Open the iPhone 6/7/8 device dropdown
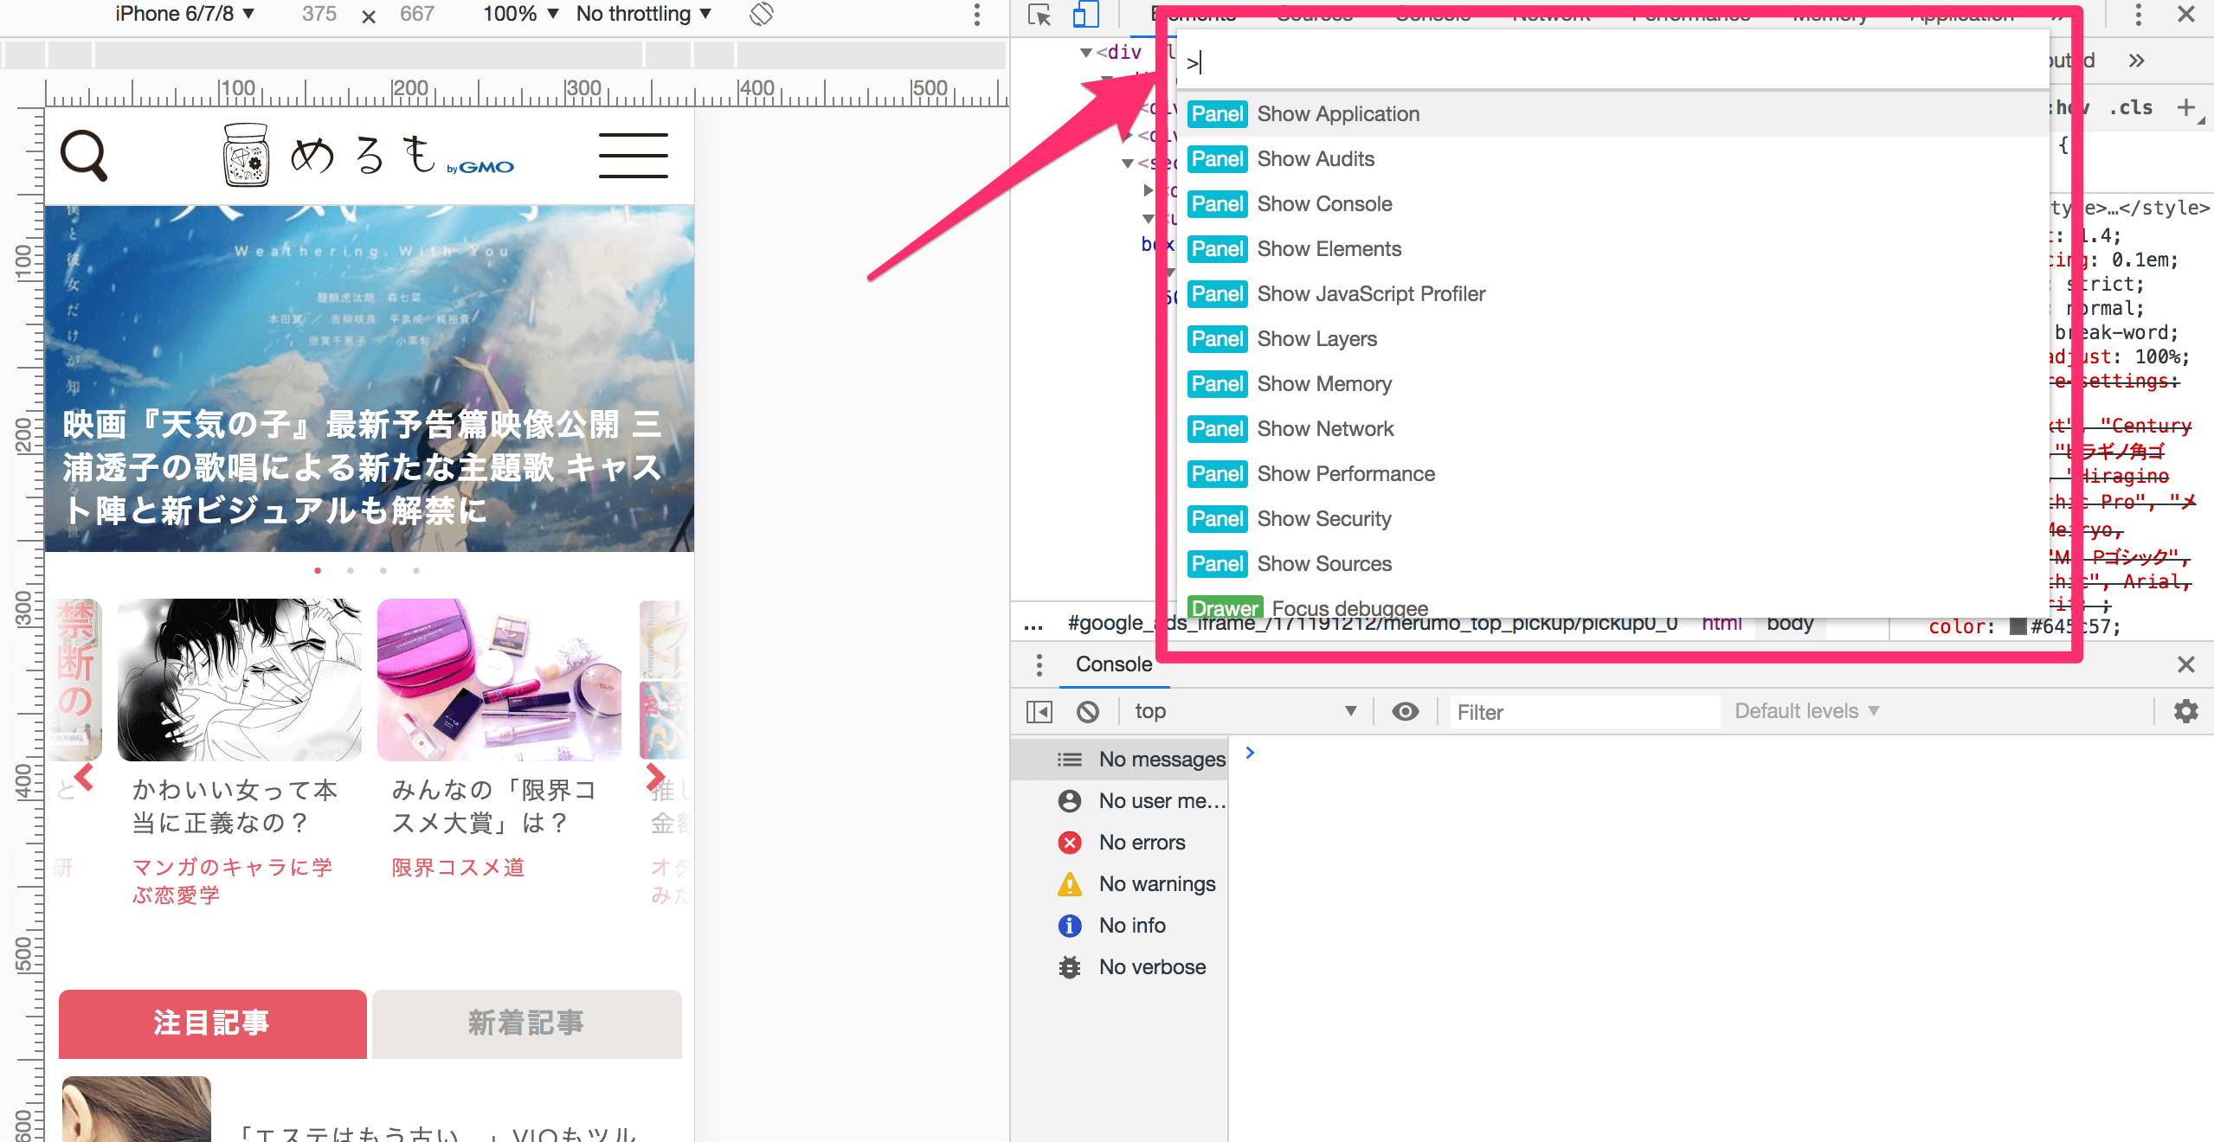The width and height of the screenshot is (2214, 1142). (184, 14)
